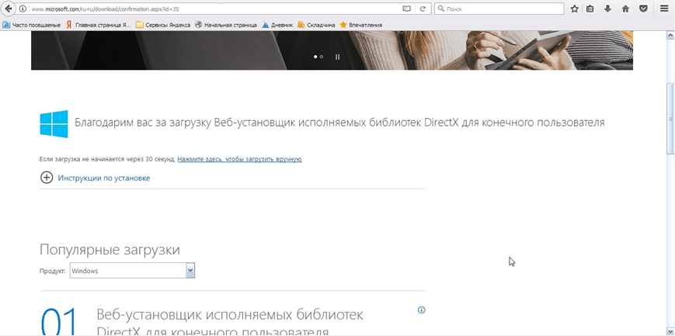Select the first carousel slide dot

point(315,57)
